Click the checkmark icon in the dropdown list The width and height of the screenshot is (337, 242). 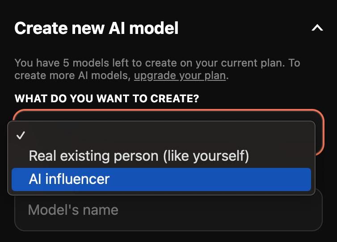(x=20, y=136)
